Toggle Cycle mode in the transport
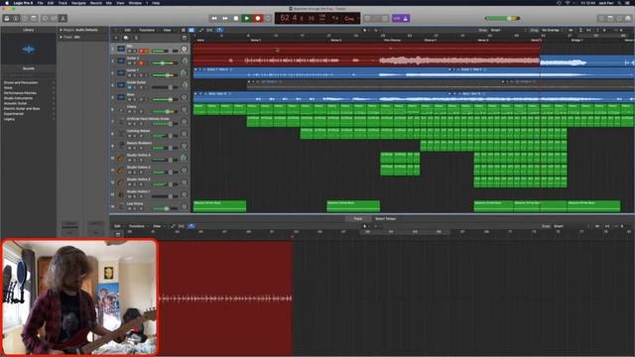 click(268, 18)
